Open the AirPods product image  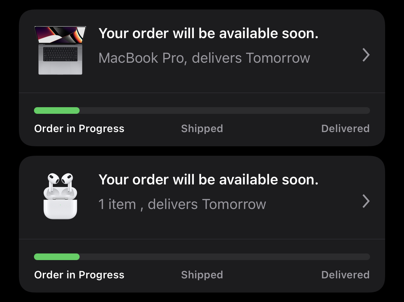[60, 196]
